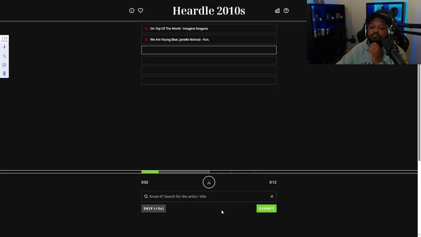Click the red X beside We Are Young
This screenshot has width=421, height=237.
[x=146, y=39]
